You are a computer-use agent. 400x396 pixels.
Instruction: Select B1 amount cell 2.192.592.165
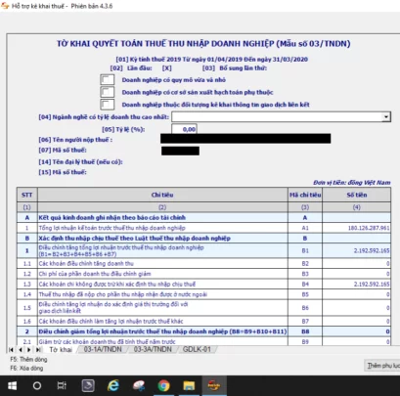[x=356, y=250]
